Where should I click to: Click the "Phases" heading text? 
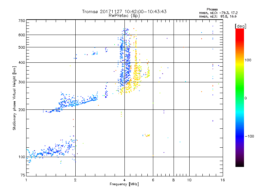tap(212, 9)
